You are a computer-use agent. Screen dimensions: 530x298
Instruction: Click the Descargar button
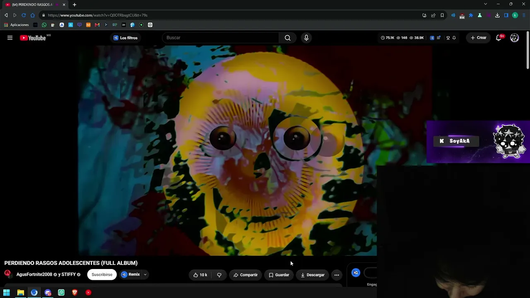pos(313,275)
